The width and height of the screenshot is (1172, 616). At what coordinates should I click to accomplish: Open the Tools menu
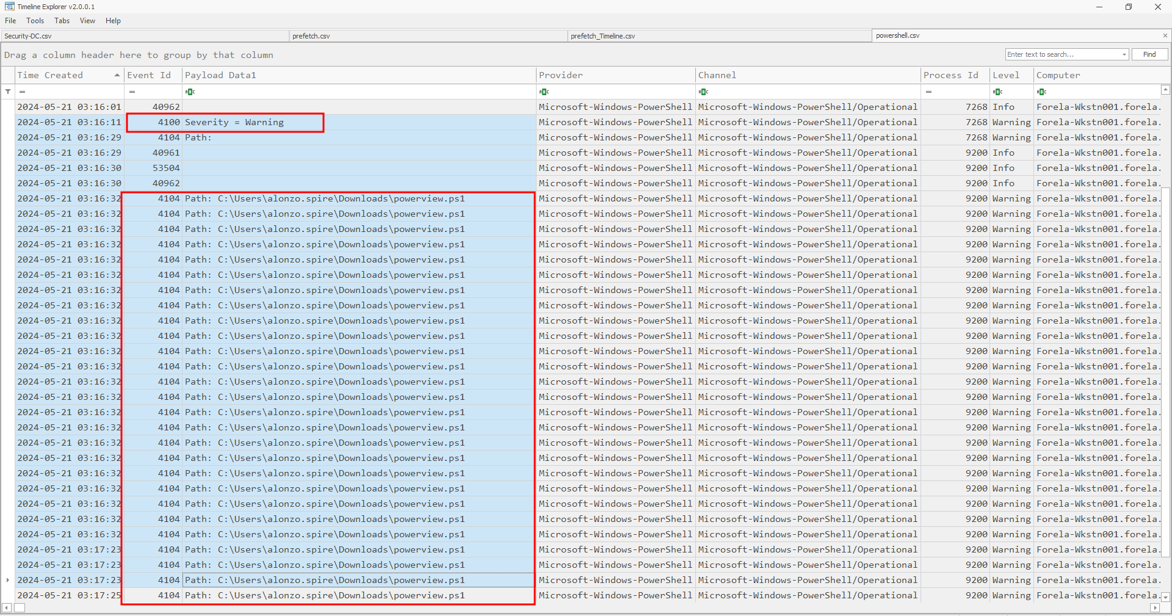pos(35,21)
